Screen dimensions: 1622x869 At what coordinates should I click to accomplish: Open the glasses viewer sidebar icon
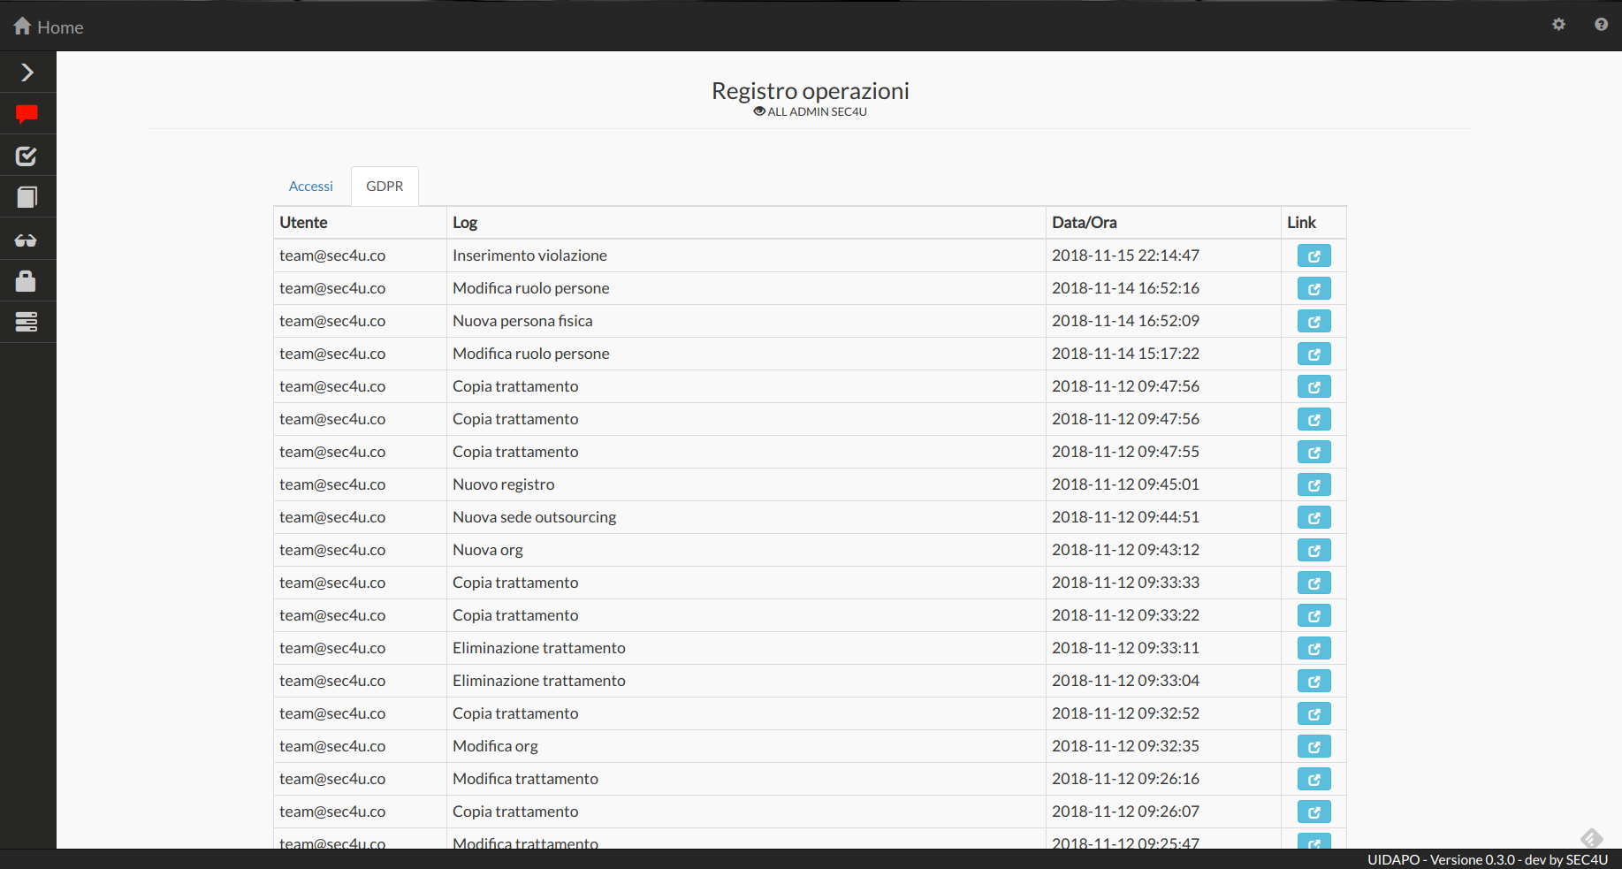click(27, 240)
